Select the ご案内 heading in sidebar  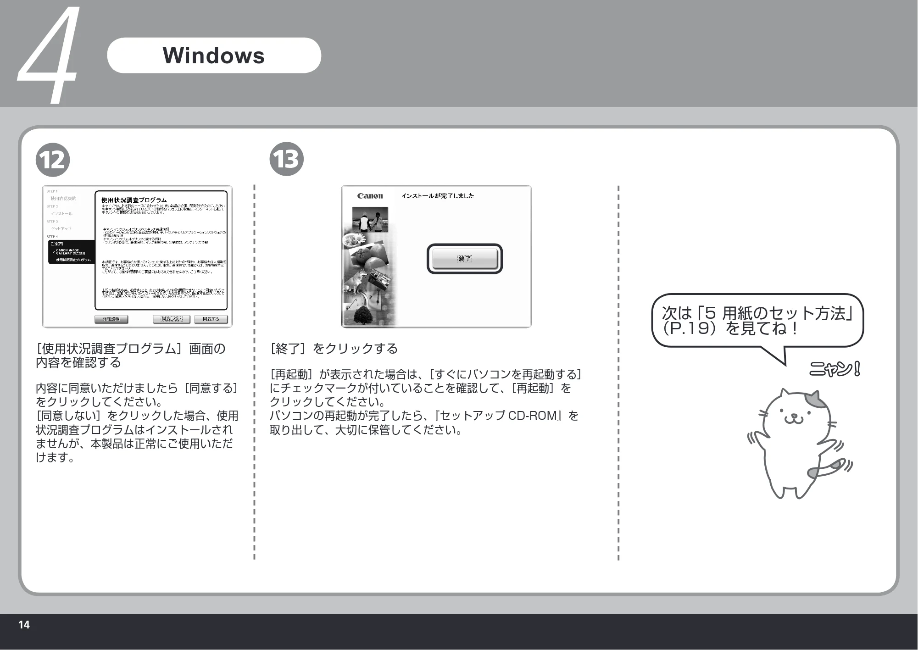56,244
